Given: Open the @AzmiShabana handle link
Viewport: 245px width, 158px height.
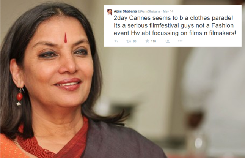Looking at the screenshot, I should (149, 11).
